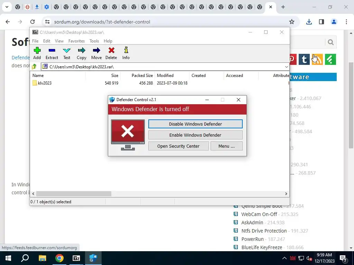This screenshot has width=354, height=265.
Task: Open the Tools menu in 7-Zip
Action: click(x=94, y=41)
